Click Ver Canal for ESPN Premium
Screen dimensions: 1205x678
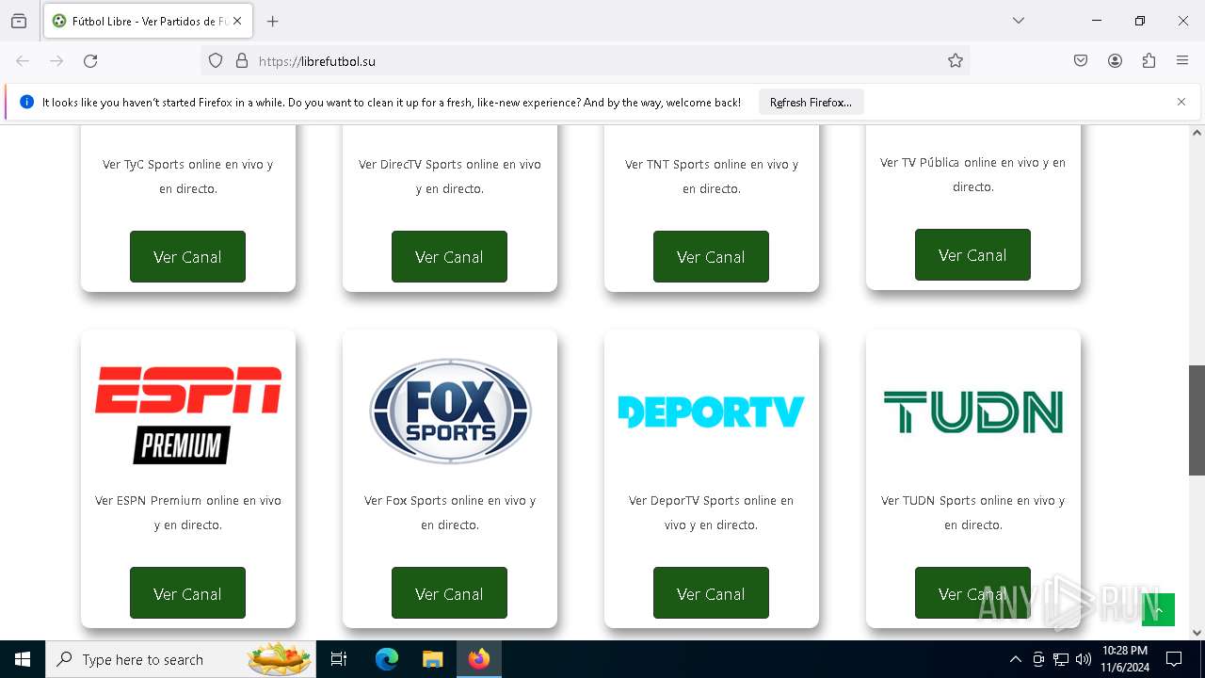pyautogui.click(x=187, y=593)
